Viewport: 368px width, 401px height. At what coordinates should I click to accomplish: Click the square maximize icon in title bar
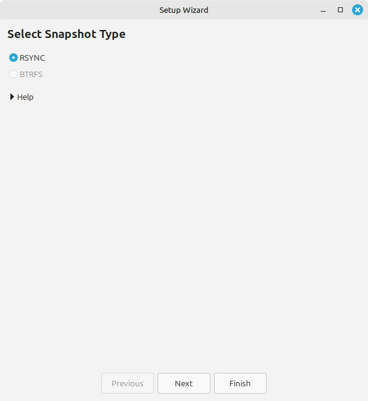click(340, 10)
